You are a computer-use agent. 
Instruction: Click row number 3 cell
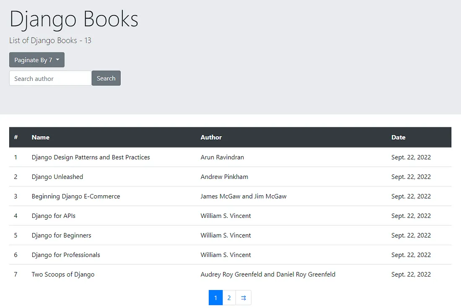pyautogui.click(x=16, y=196)
